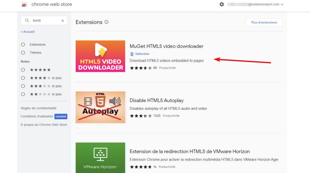Filter by two stars et plus
Image resolution: width=310 pixels, height=173 pixels.
(23, 94)
